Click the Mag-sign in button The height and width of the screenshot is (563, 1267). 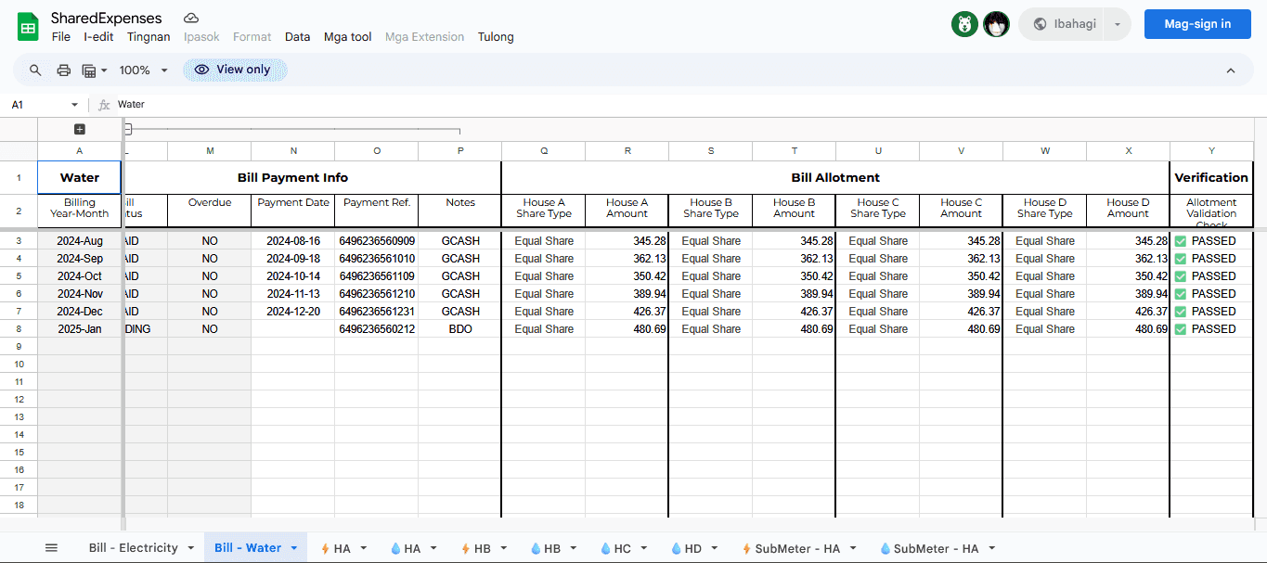[1197, 24]
